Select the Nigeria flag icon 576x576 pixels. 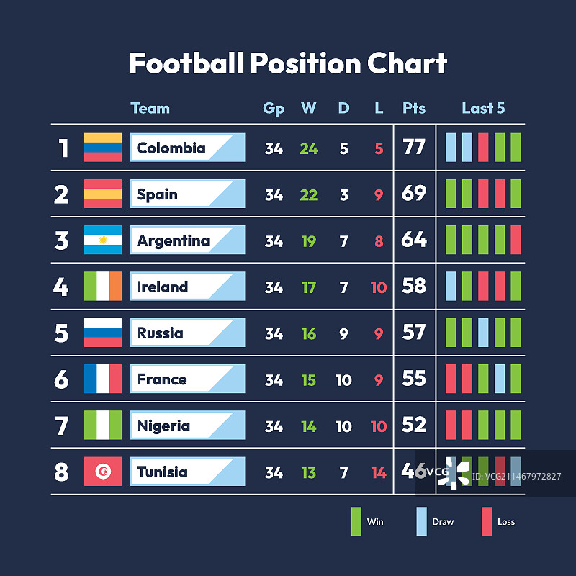click(x=103, y=425)
